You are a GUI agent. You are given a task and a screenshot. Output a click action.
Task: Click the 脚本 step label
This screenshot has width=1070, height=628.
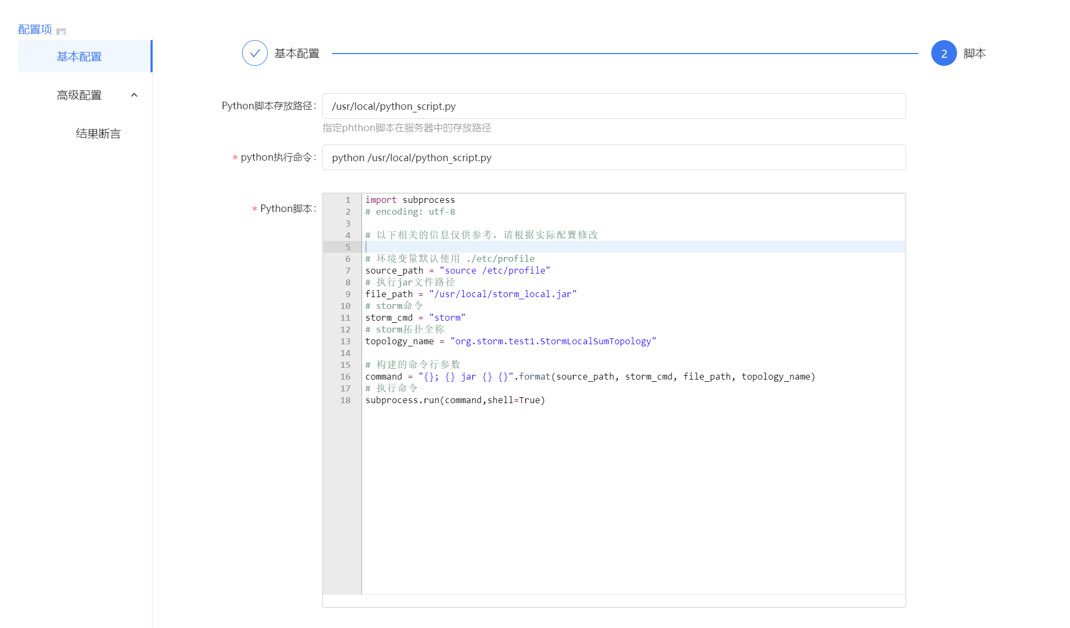tap(974, 53)
